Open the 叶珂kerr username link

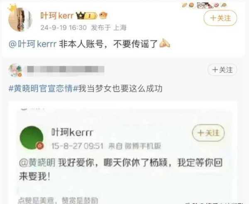point(57,16)
